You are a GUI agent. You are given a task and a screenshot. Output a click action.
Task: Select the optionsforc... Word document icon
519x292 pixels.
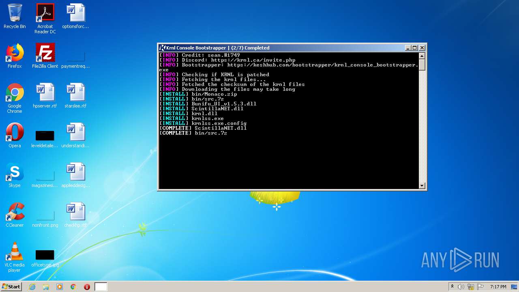pos(75,17)
